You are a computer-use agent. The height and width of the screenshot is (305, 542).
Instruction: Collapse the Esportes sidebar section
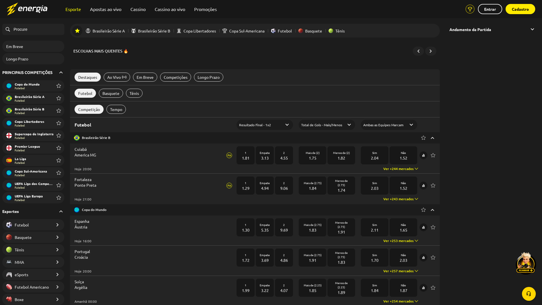coord(61,212)
